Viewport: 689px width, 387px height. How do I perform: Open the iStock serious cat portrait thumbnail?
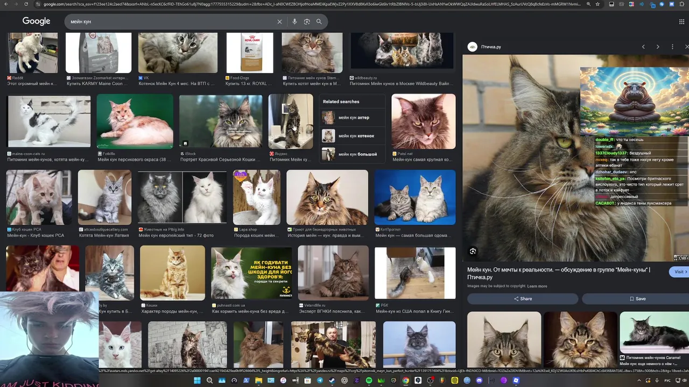221,121
